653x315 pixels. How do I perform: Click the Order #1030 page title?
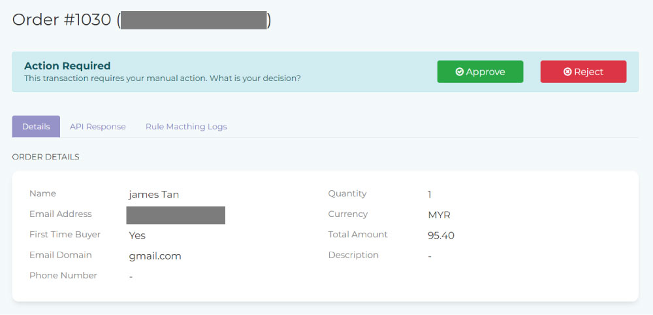click(x=63, y=20)
